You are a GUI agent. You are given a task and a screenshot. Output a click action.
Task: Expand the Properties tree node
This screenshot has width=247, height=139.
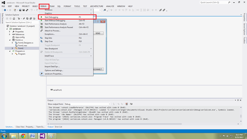[10, 32]
